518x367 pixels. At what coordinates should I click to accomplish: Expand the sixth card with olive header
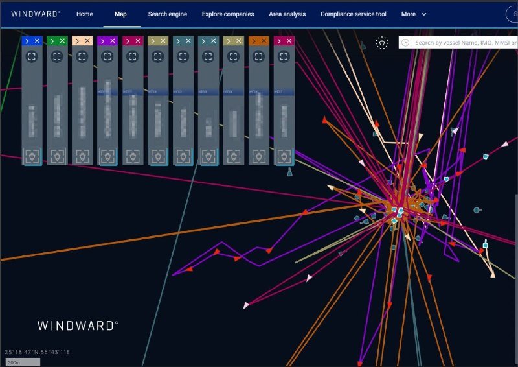(153, 41)
